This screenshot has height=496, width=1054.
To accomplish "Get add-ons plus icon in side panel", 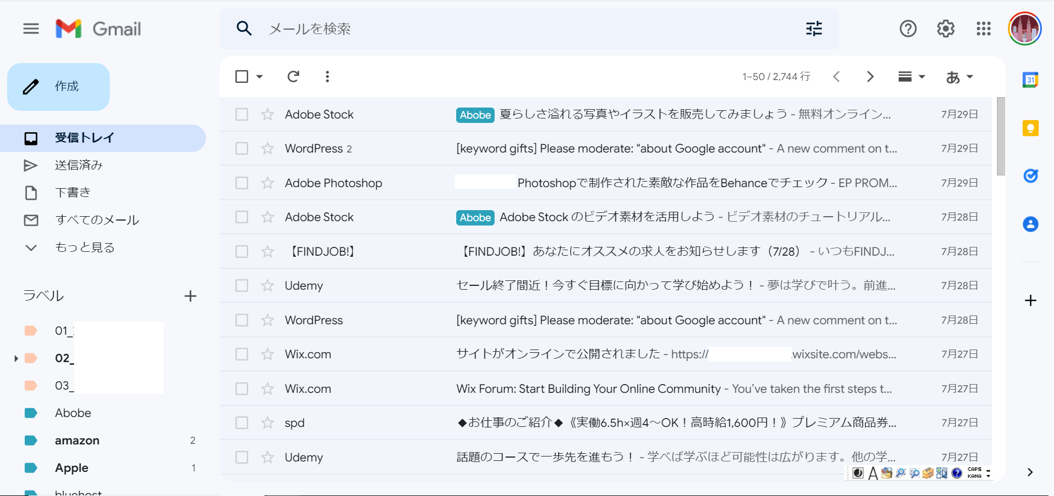I will pos(1030,301).
